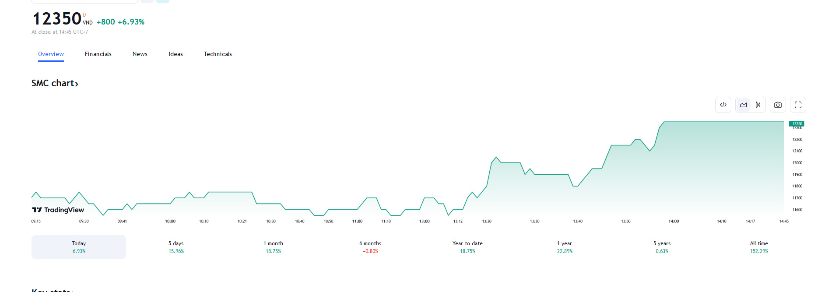Click the TradingView logo on chart
Screen dimensions: 839x292
(x=58, y=210)
